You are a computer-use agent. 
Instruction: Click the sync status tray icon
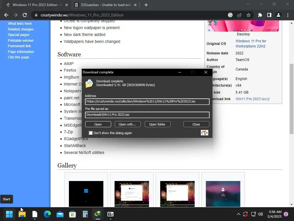[x=245, y=214]
